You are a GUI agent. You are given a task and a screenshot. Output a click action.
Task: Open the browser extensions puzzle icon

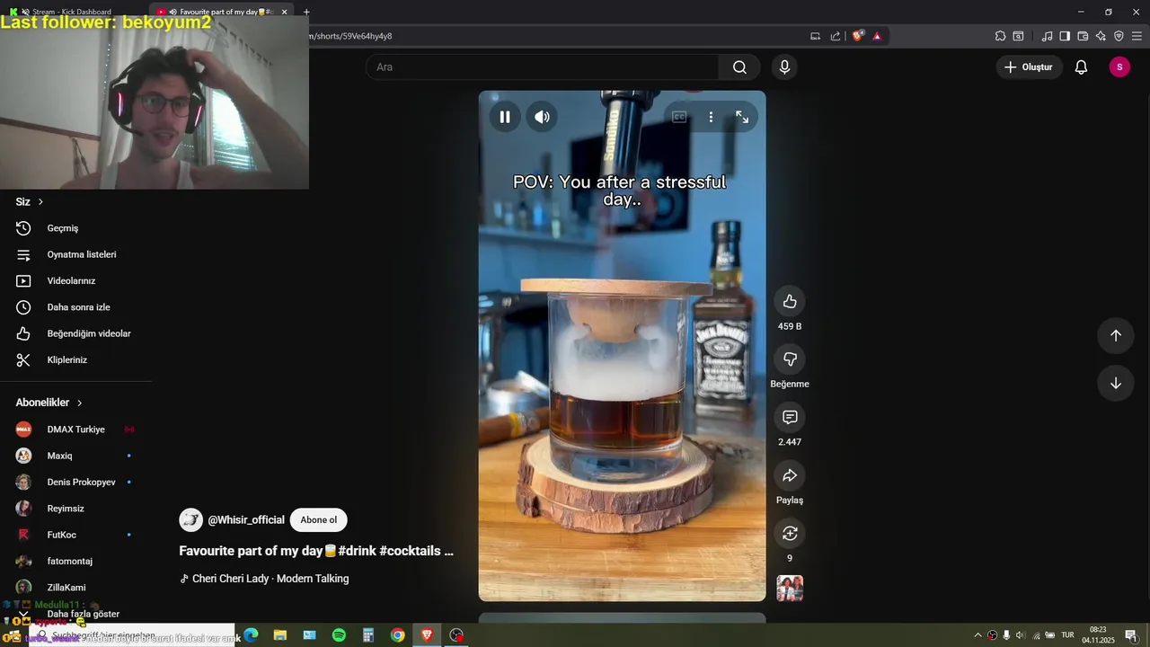(1000, 36)
